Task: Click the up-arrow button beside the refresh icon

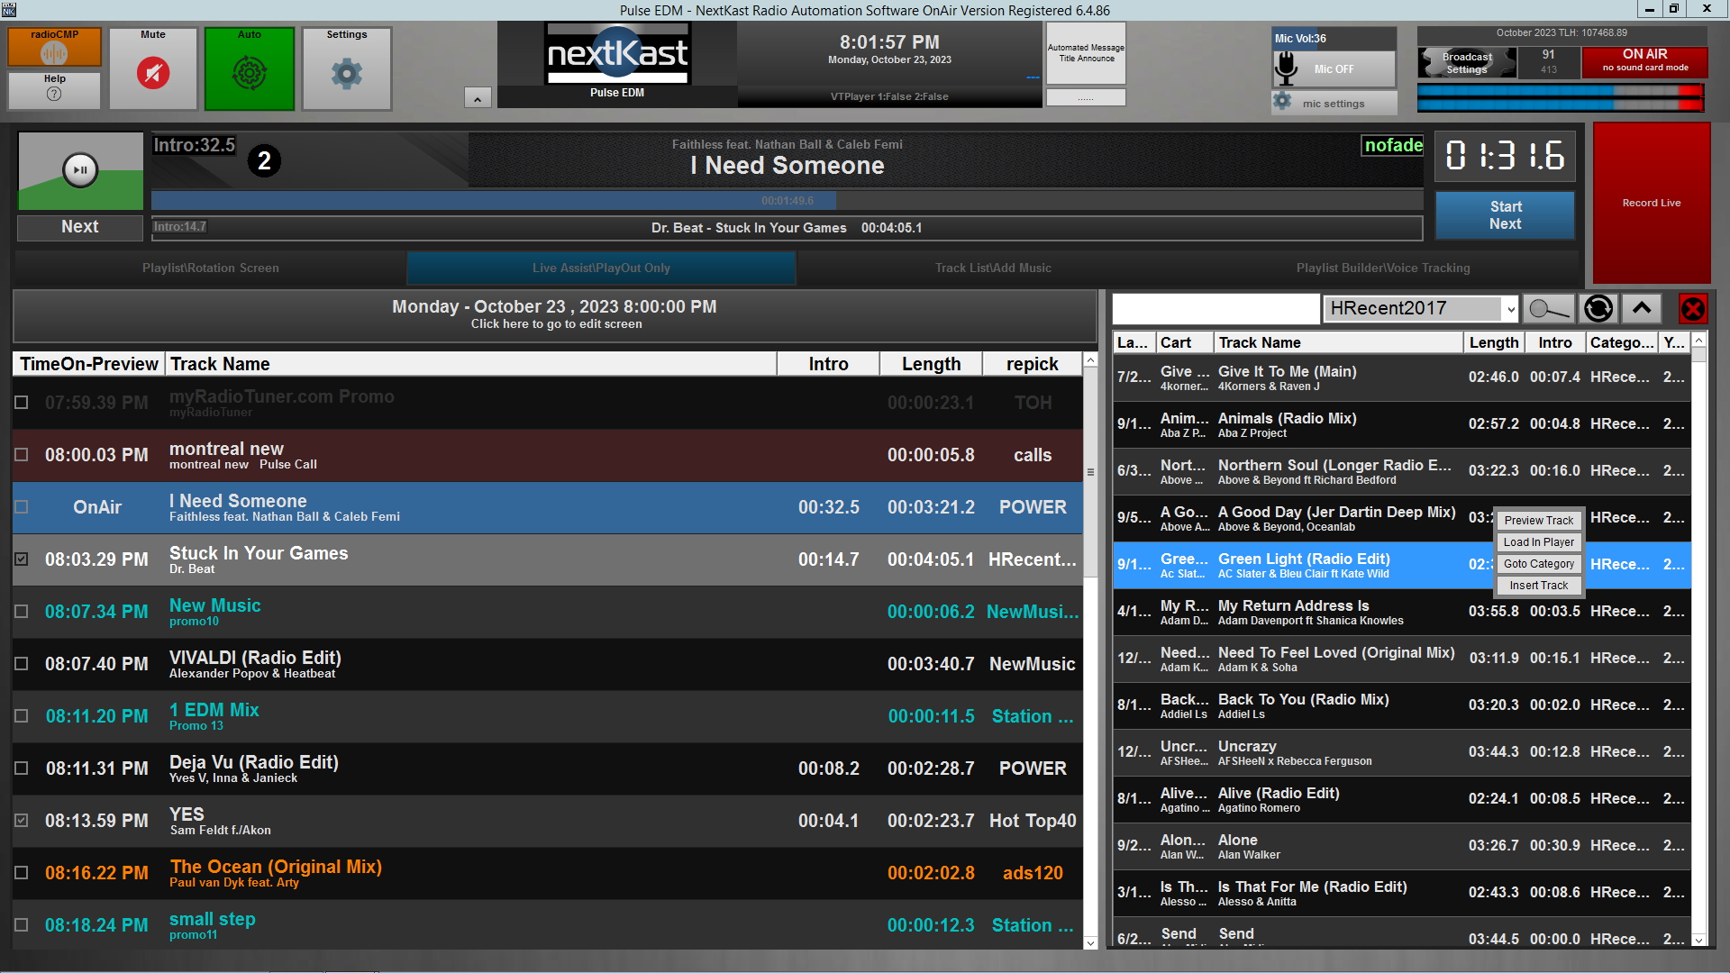Action: click(1642, 308)
